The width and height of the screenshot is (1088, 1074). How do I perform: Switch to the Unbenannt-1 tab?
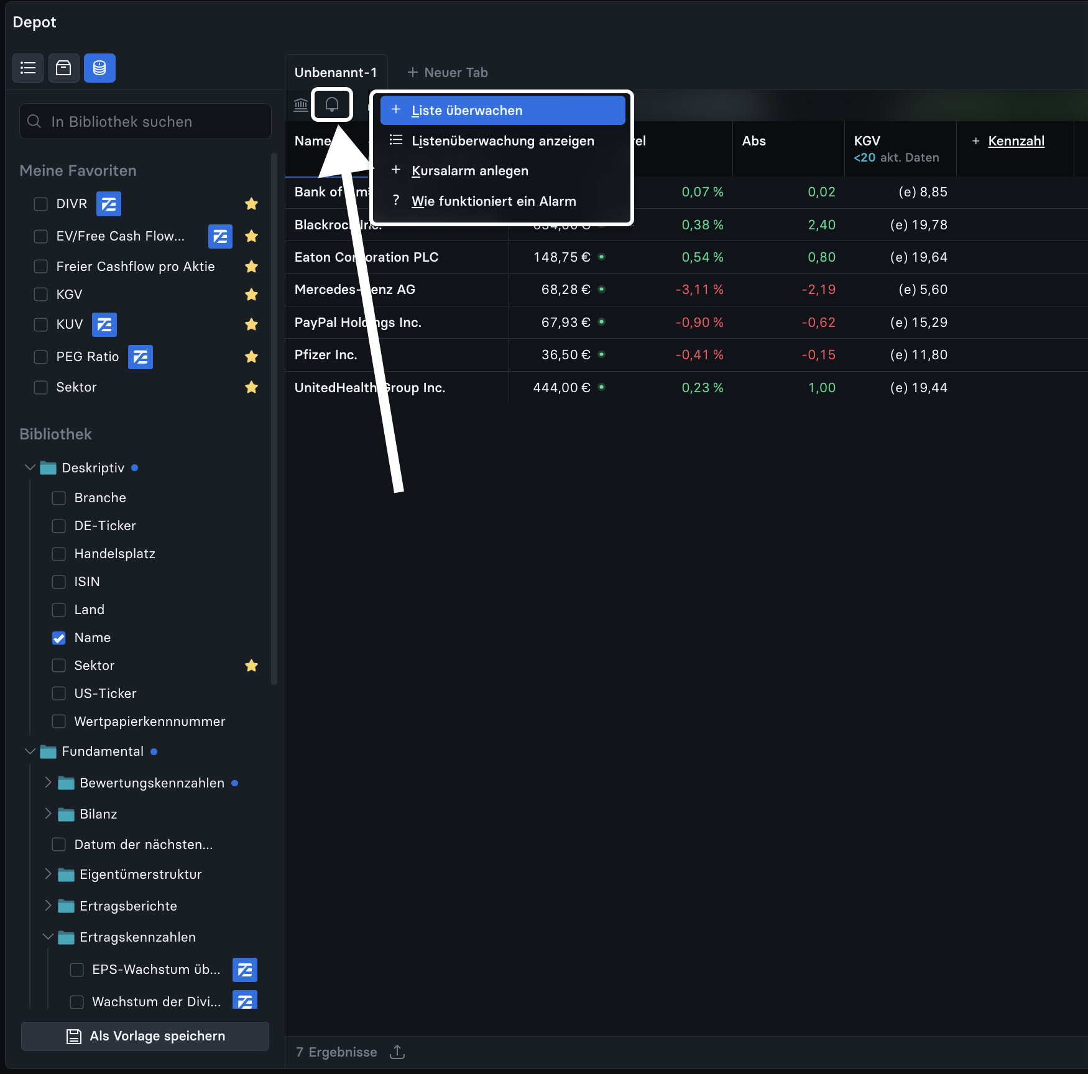[336, 72]
